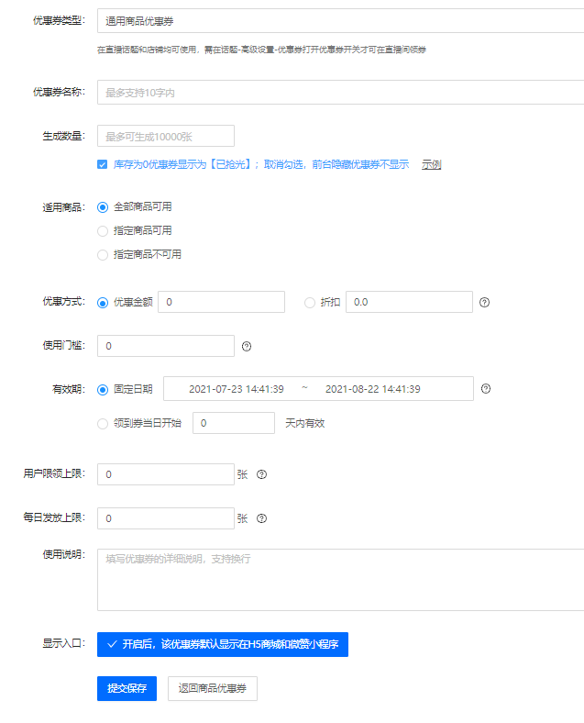Toggle the 显示入口 H5商城 option
584x723 pixels.
pos(223,644)
